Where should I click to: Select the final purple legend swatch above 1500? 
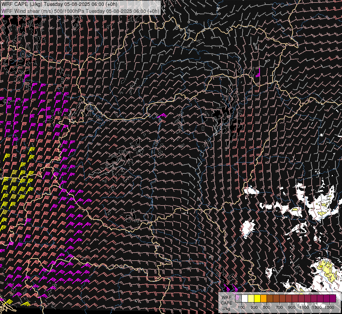click(333, 299)
